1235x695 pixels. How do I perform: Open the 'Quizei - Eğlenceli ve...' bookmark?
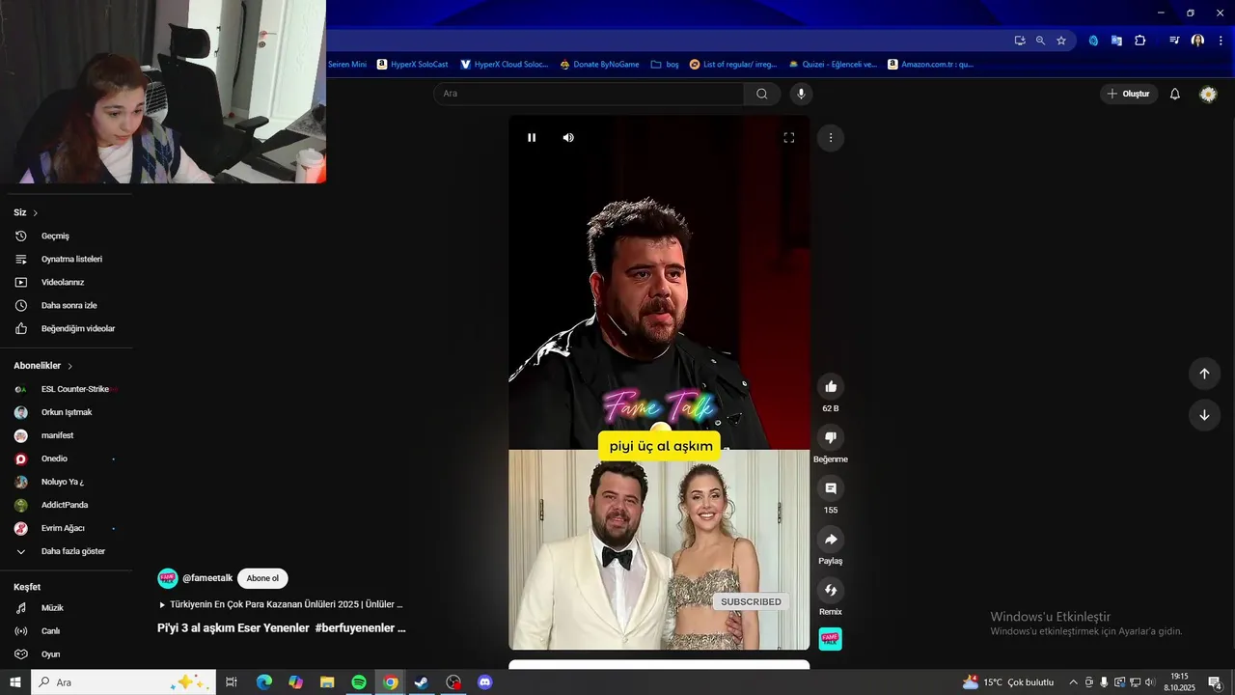click(833, 65)
